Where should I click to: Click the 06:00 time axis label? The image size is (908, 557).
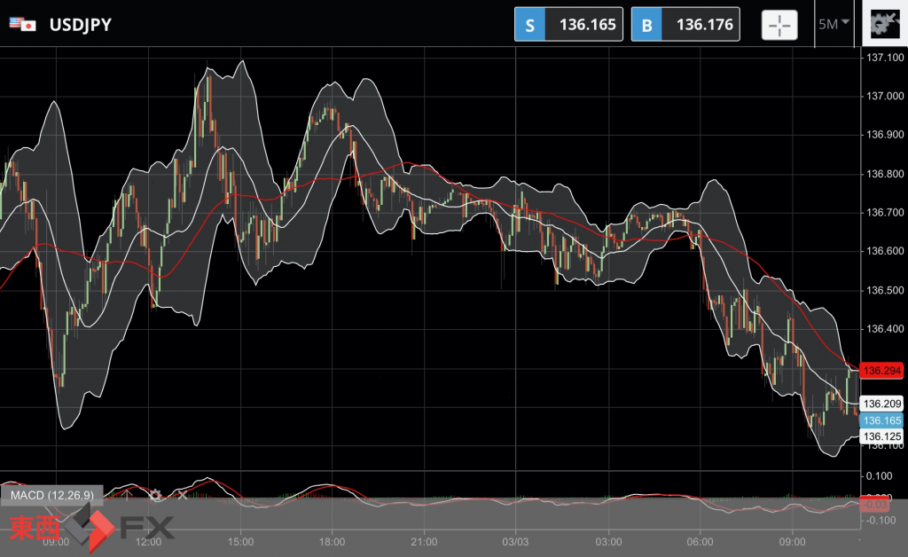click(701, 542)
